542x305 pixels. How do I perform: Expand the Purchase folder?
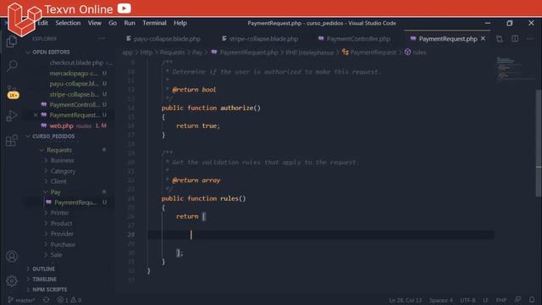pos(63,245)
